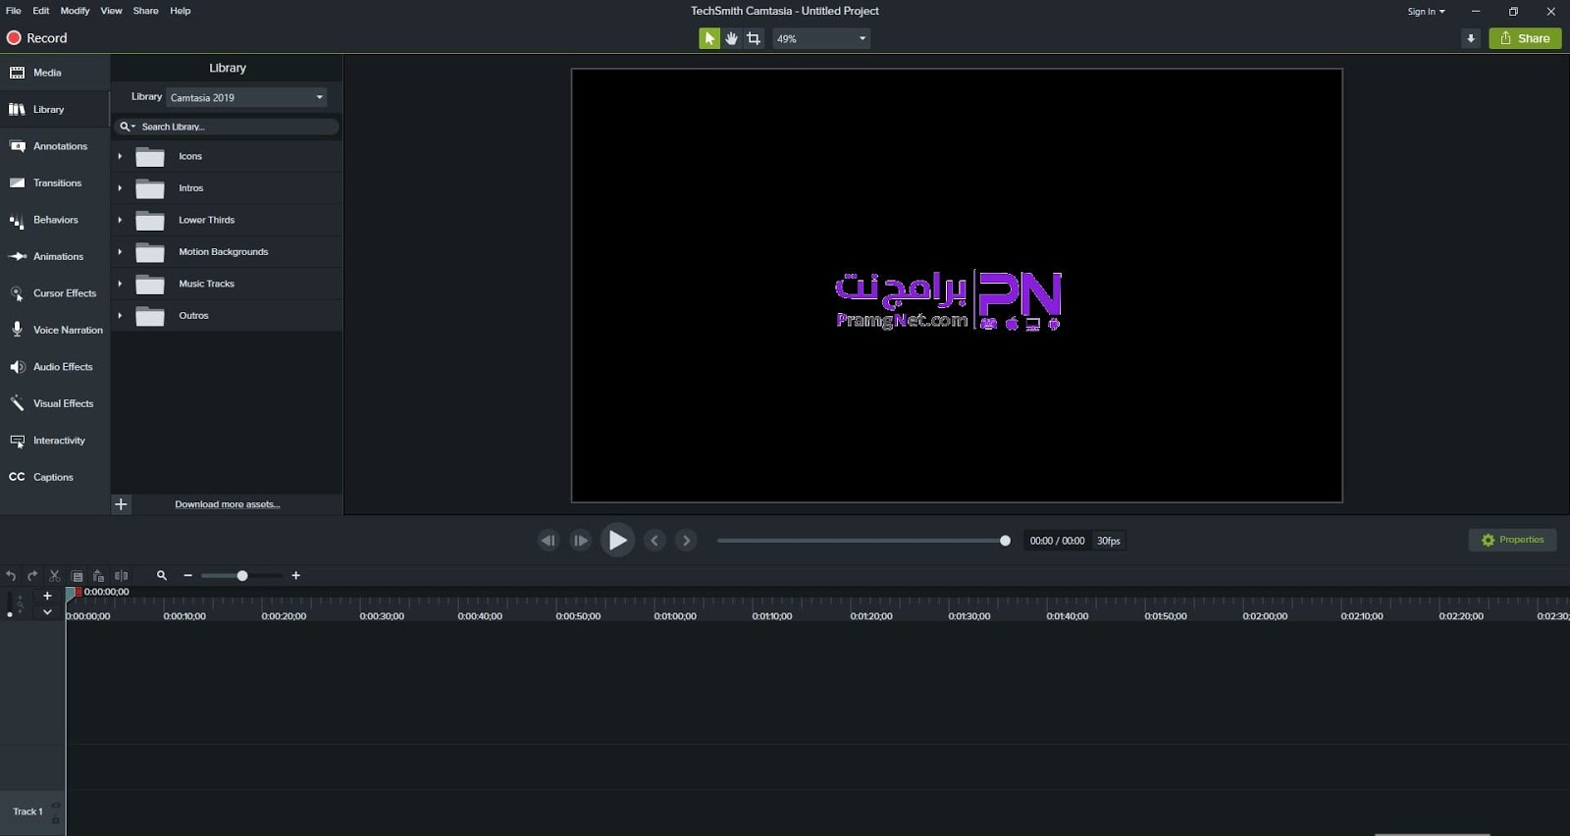The height and width of the screenshot is (836, 1570).
Task: Open the Edit menu
Action: tap(41, 11)
